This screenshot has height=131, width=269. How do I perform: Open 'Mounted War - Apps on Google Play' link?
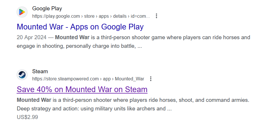tap(80, 27)
